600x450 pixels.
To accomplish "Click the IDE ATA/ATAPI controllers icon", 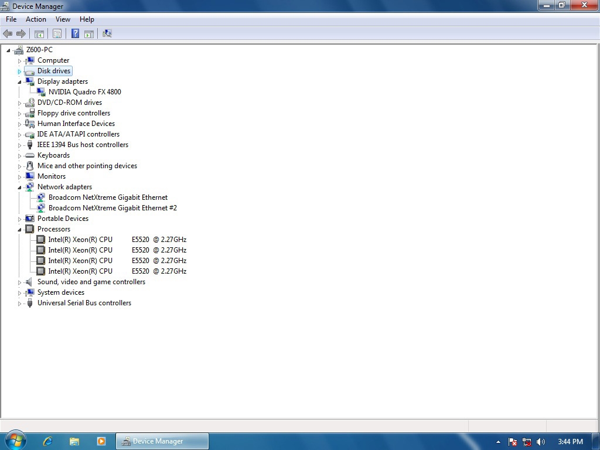I will 30,134.
